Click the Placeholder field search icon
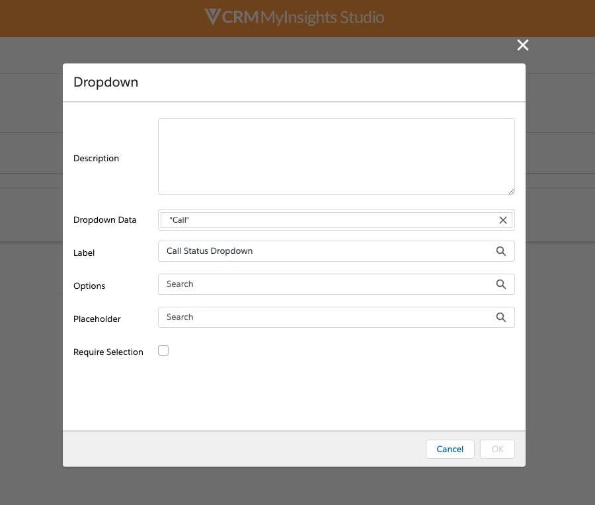 click(x=501, y=317)
